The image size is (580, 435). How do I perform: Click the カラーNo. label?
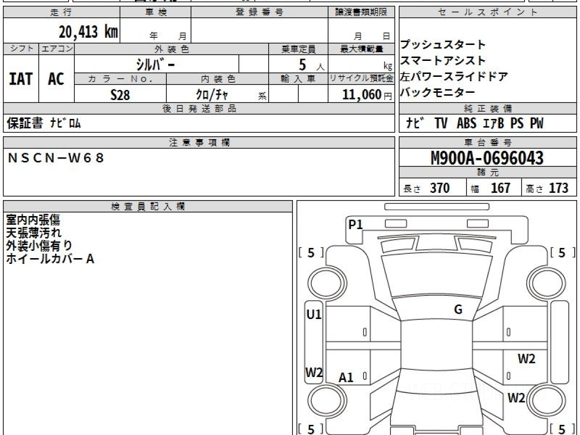point(120,79)
